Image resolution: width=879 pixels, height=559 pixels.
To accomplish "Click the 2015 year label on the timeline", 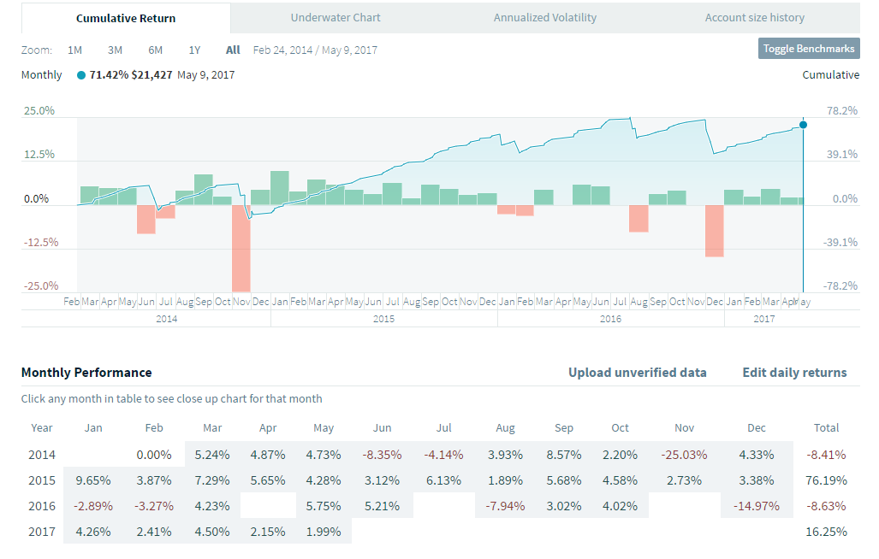I will 383,318.
